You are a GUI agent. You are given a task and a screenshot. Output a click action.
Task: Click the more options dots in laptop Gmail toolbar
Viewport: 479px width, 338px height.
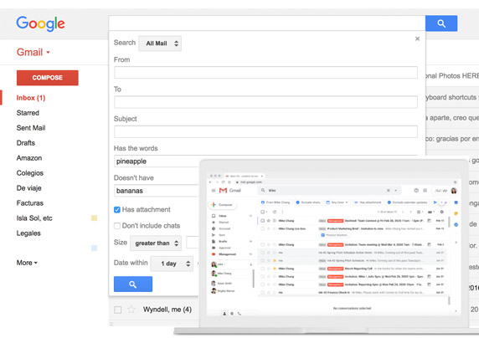282,212
